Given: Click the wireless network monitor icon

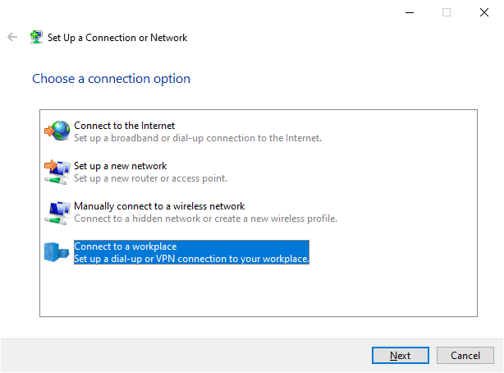Looking at the screenshot, I should (x=57, y=212).
